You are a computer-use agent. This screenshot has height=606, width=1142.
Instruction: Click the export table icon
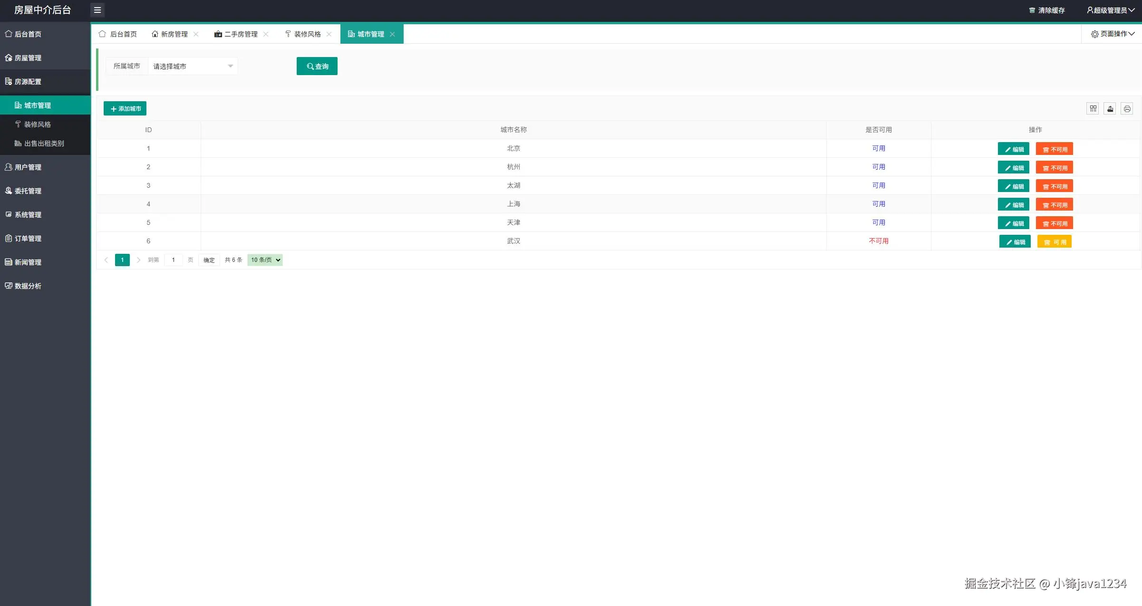[1110, 109]
